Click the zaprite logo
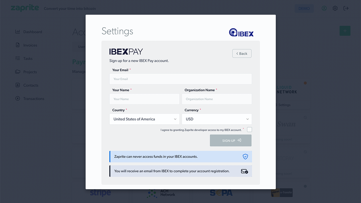 pyautogui.click(x=25, y=8)
